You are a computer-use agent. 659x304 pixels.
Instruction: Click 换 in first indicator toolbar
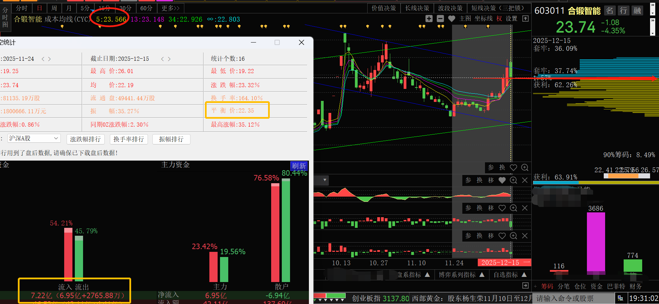pyautogui.click(x=502, y=167)
